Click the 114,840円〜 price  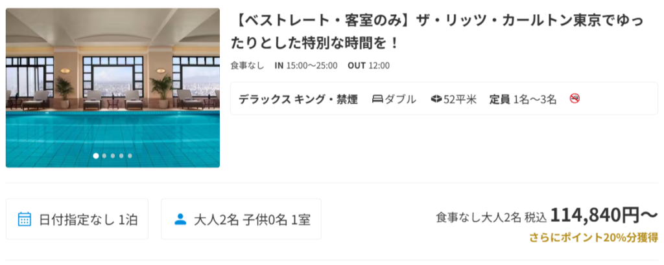click(604, 217)
